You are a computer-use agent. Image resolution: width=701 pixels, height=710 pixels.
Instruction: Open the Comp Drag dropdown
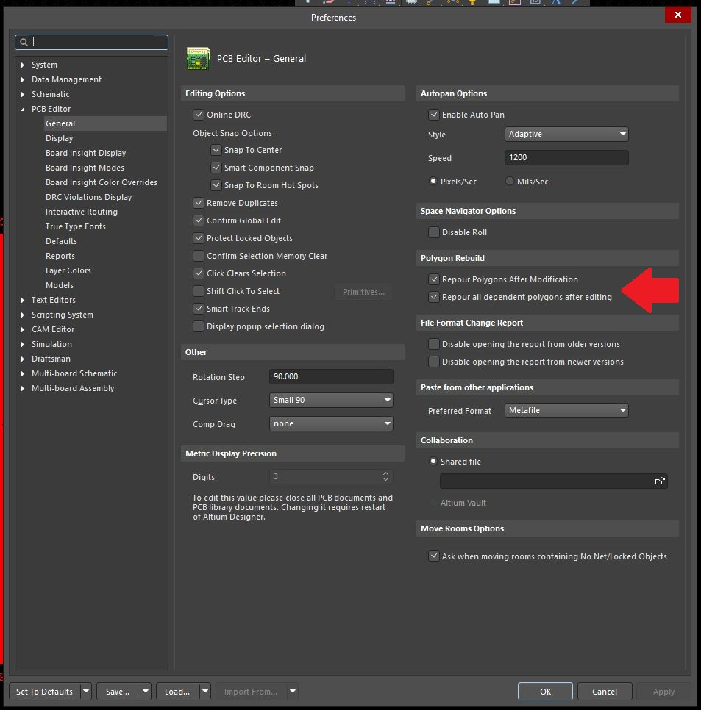click(x=331, y=424)
